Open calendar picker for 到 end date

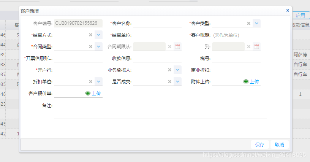pos(256,46)
